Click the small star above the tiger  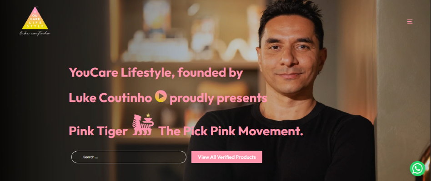pos(148,115)
